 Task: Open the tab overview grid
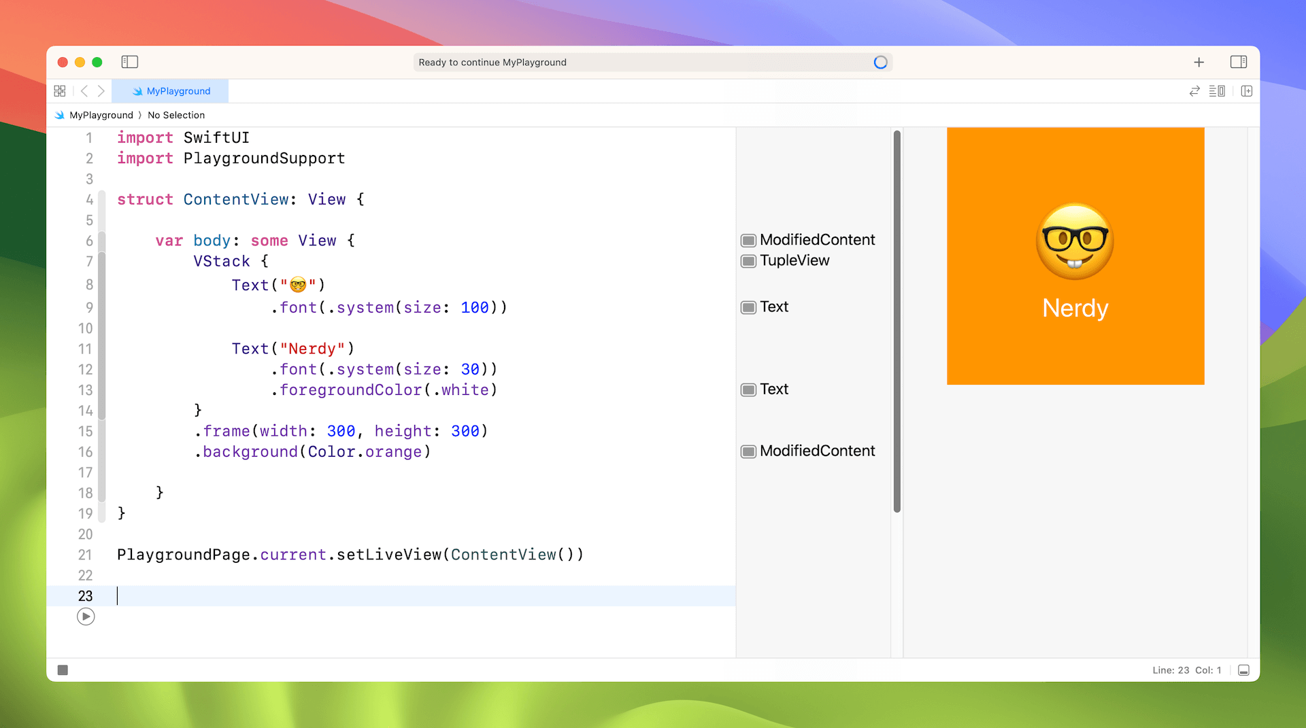60,90
